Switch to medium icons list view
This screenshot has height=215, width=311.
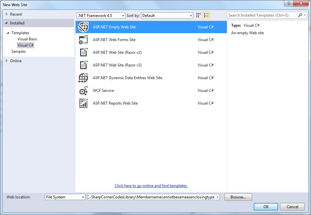[206, 15]
